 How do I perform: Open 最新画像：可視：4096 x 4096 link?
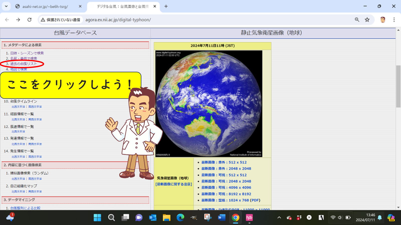[226, 187]
